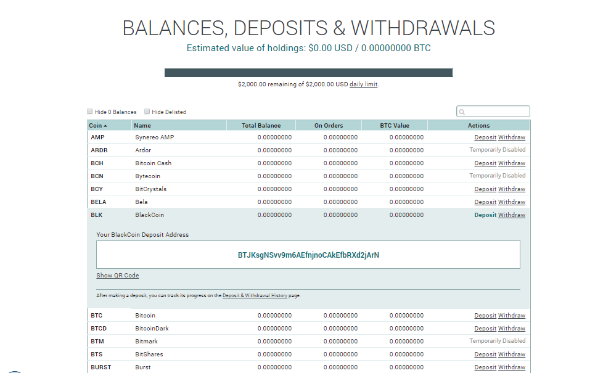Click the BURST coin symbol
Viewport: 611px width, 373px height.
coord(101,367)
